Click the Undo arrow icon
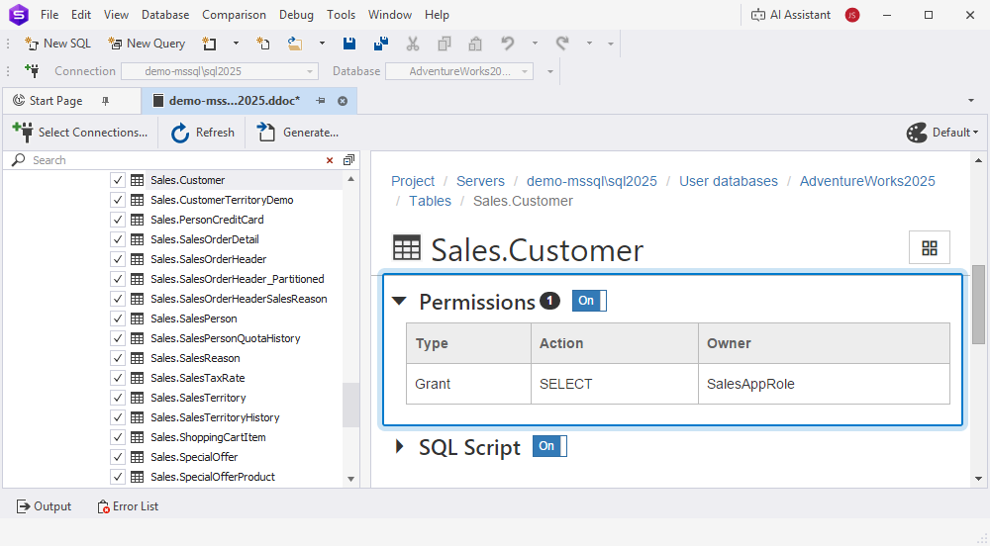This screenshot has width=990, height=546. 508,44
